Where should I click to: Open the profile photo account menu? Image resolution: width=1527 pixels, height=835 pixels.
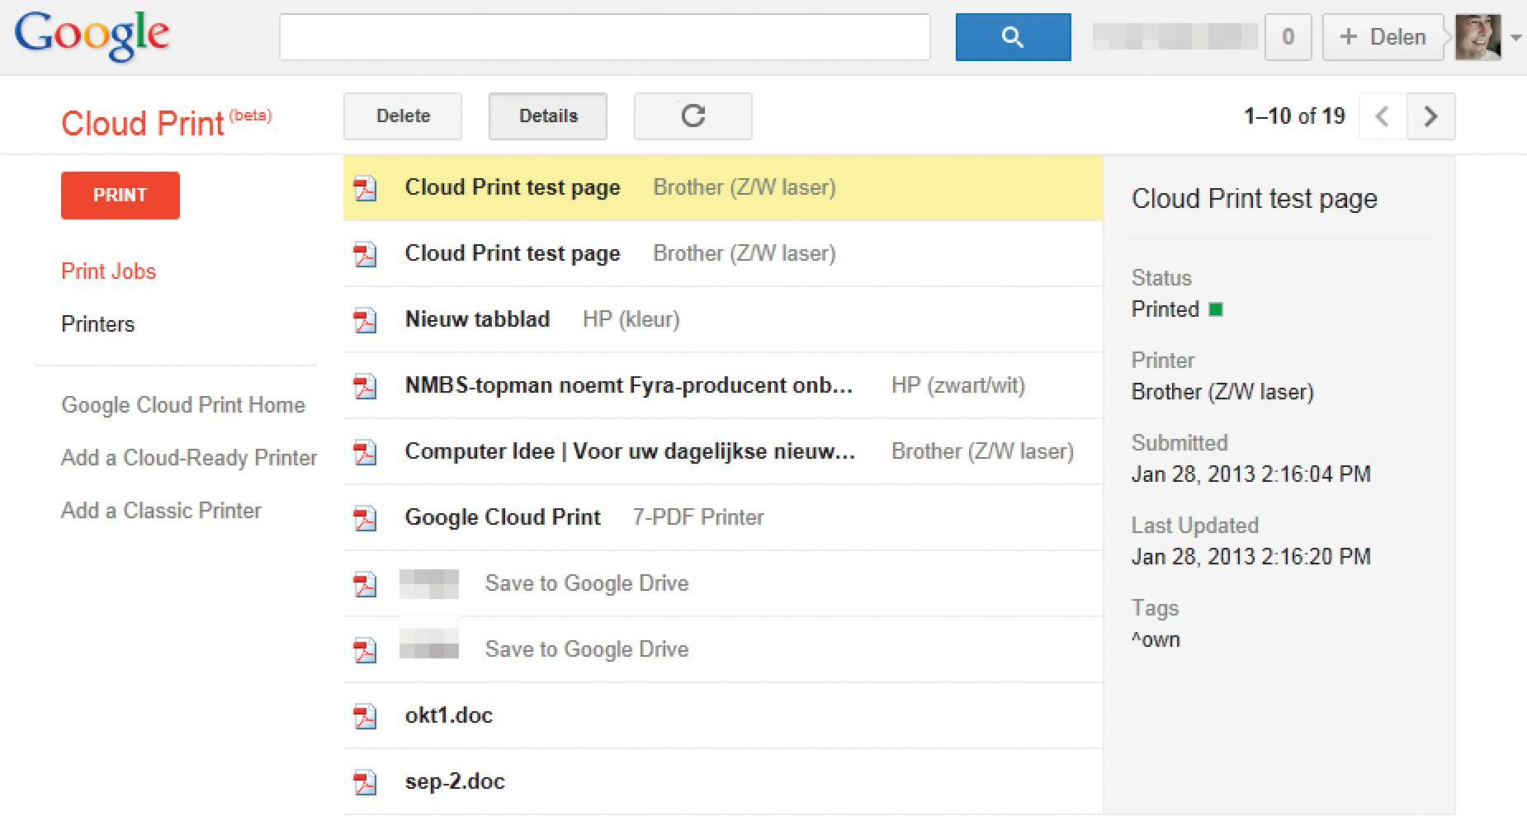(1477, 37)
